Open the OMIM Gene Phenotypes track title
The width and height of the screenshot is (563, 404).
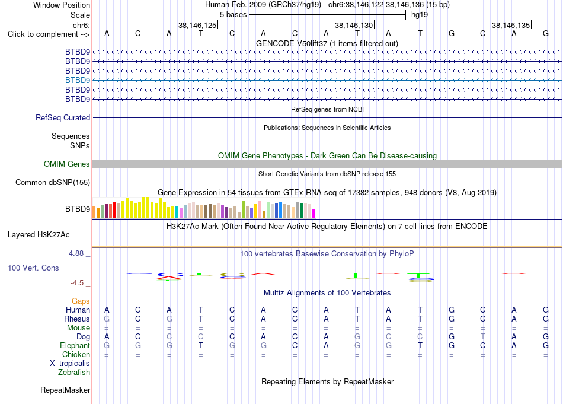[327, 155]
